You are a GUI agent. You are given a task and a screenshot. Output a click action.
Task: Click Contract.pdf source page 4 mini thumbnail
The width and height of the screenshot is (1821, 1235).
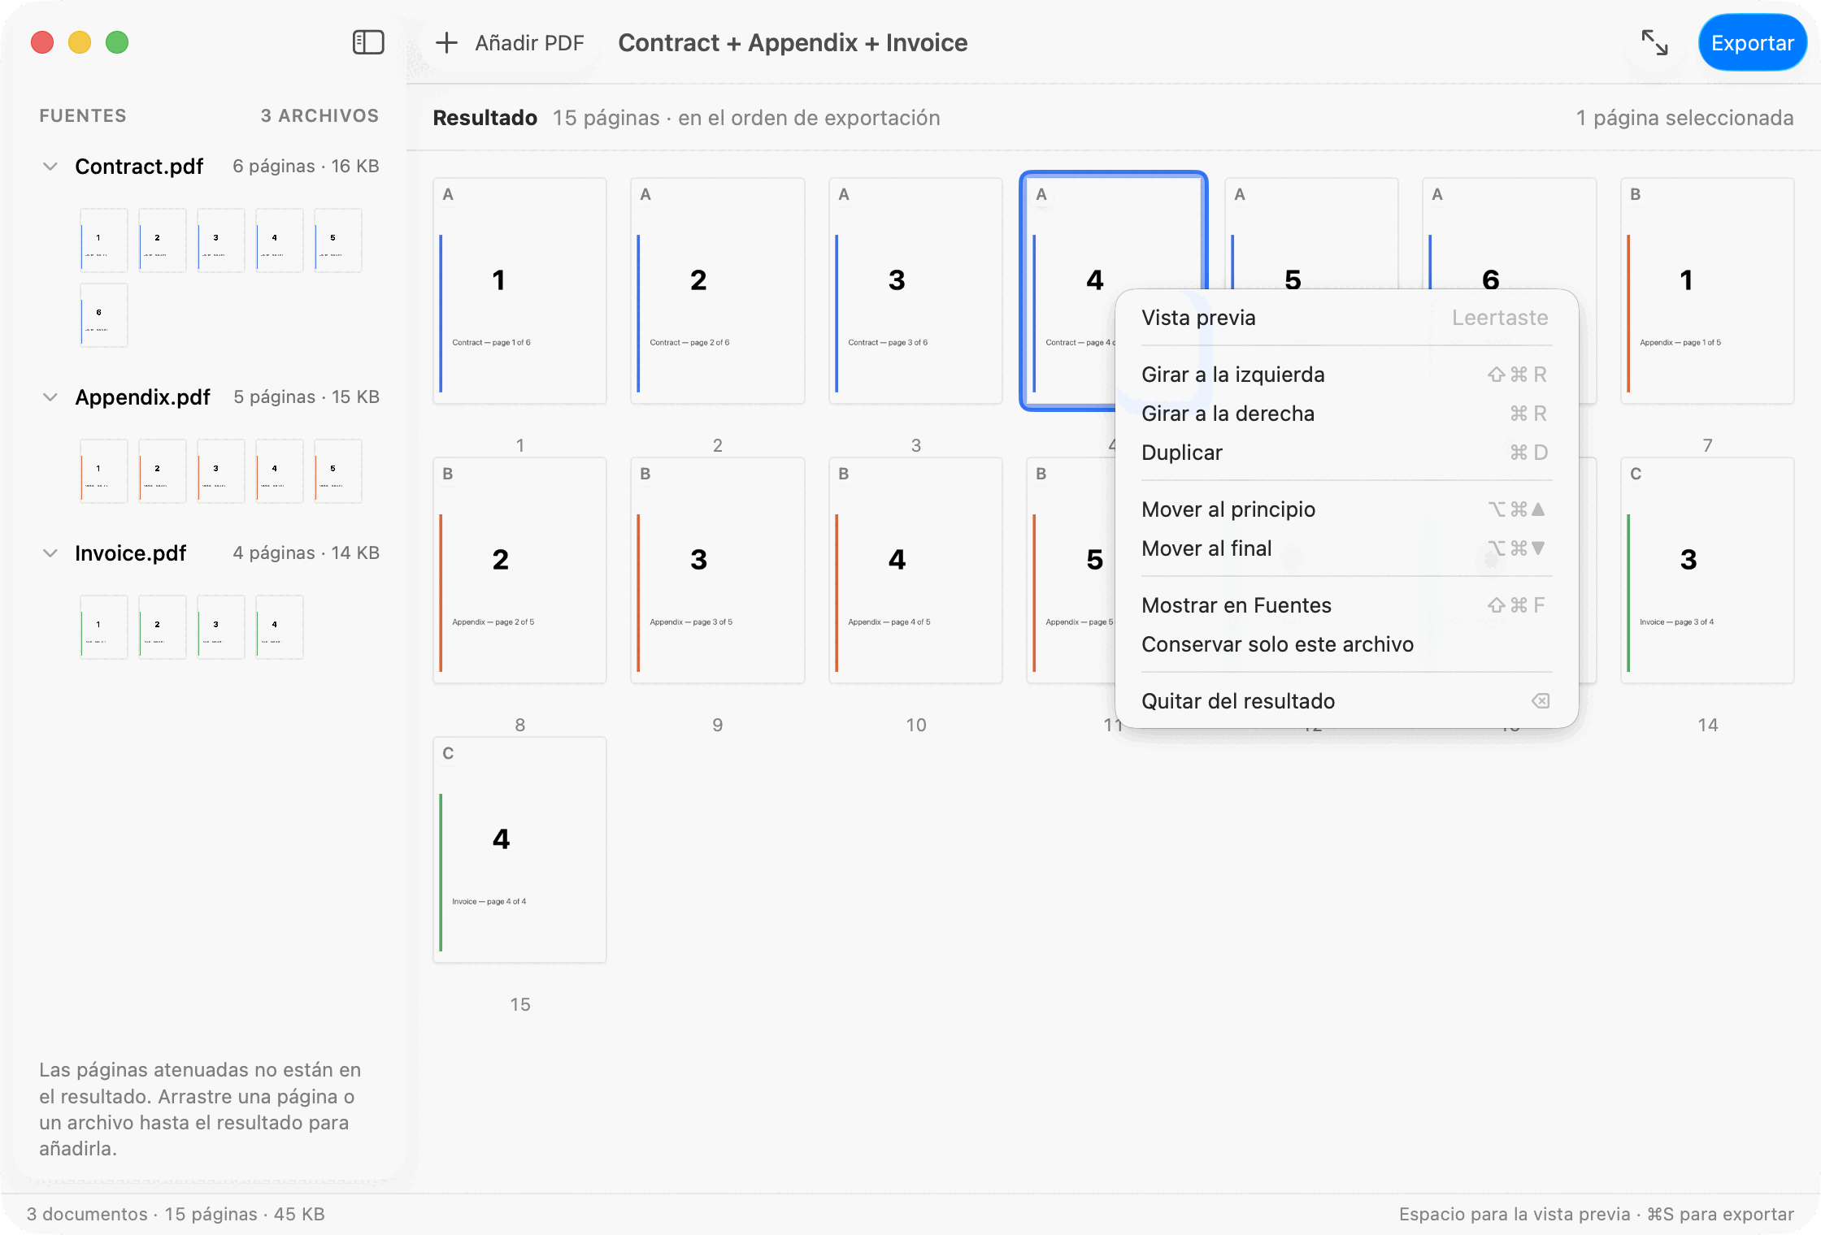pos(280,240)
